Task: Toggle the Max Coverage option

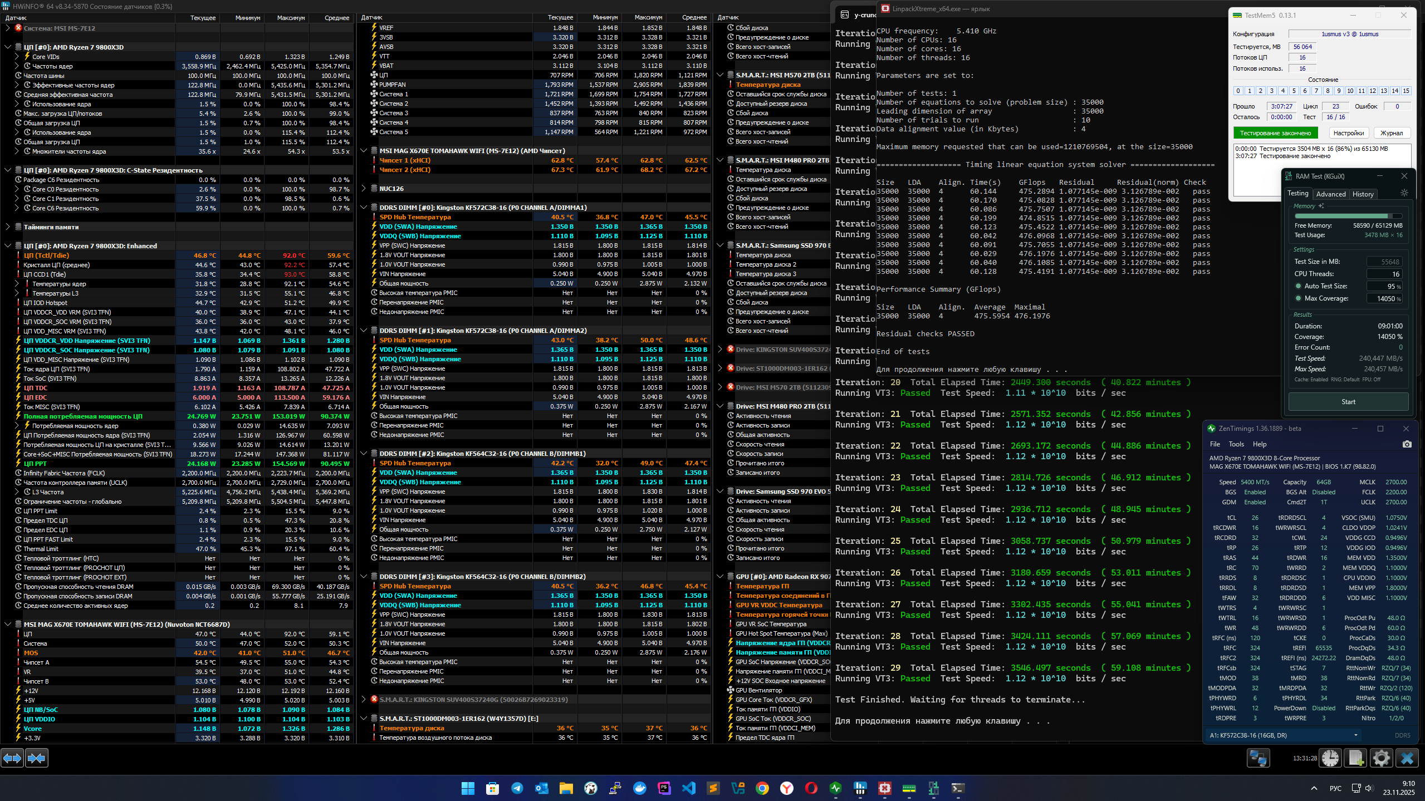Action: [x=1298, y=298]
